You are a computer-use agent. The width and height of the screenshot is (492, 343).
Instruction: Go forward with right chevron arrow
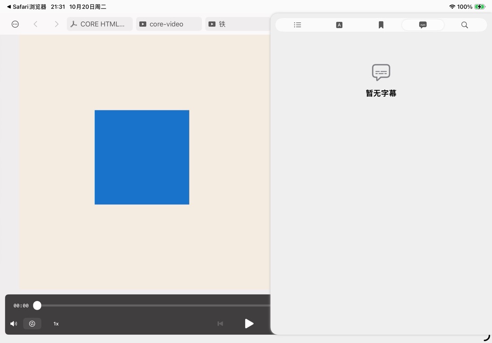pyautogui.click(x=56, y=24)
